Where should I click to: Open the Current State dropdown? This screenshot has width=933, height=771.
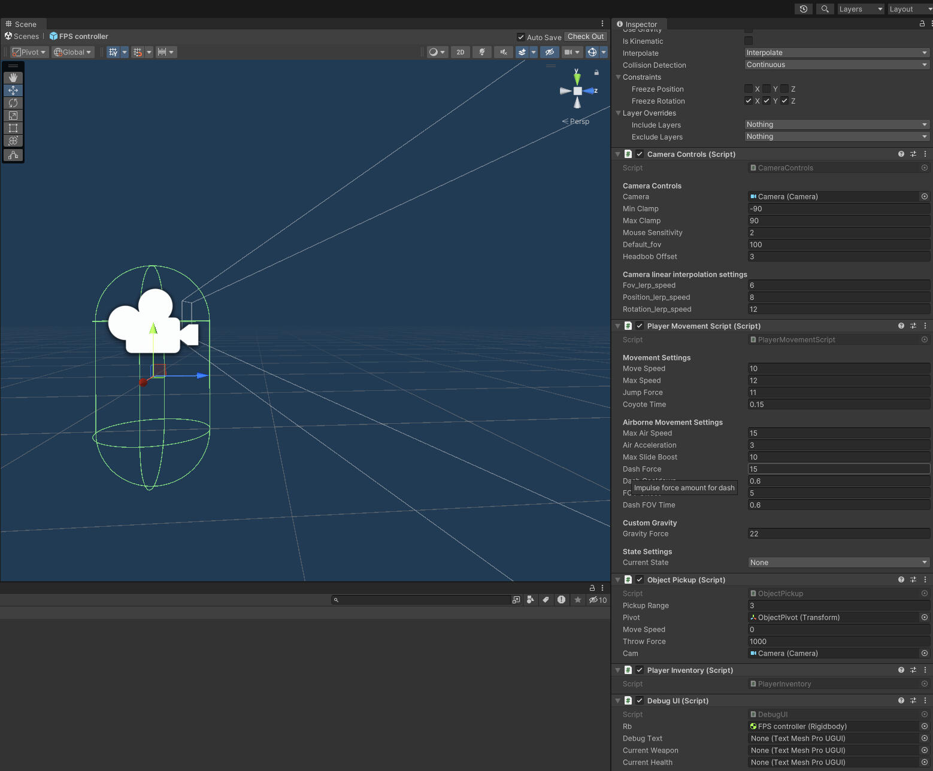pyautogui.click(x=838, y=563)
